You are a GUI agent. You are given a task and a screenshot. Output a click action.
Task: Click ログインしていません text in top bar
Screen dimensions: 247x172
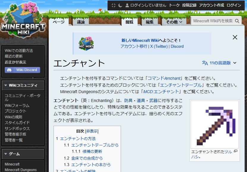[x=148, y=5]
